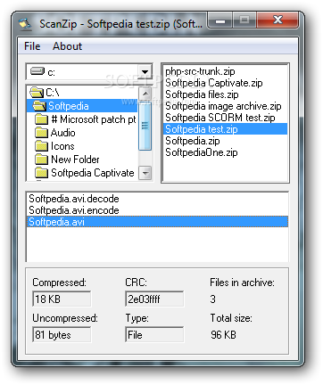The height and width of the screenshot is (385, 323).
Task: Click the drive icon in drive selector
Action: coord(37,71)
